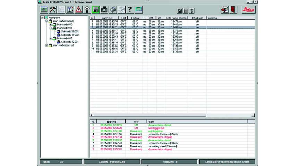The width and height of the screenshot is (295, 166).
Task: Click the green highlighted floppy disk icon
Action: [96, 9]
